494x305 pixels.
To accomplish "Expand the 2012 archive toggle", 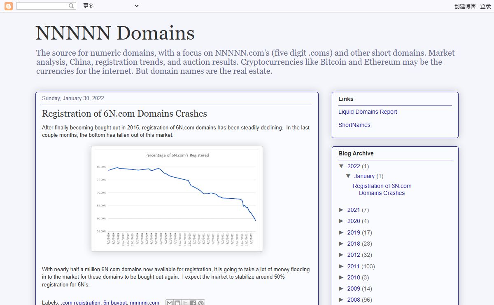I will 341,255.
